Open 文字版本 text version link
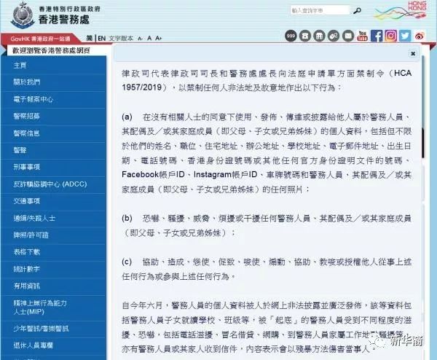 (x=121, y=38)
